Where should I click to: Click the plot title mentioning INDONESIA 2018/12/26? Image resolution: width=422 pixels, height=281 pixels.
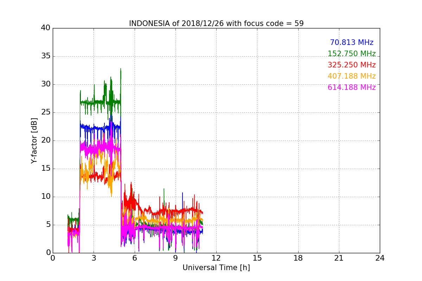(216, 24)
